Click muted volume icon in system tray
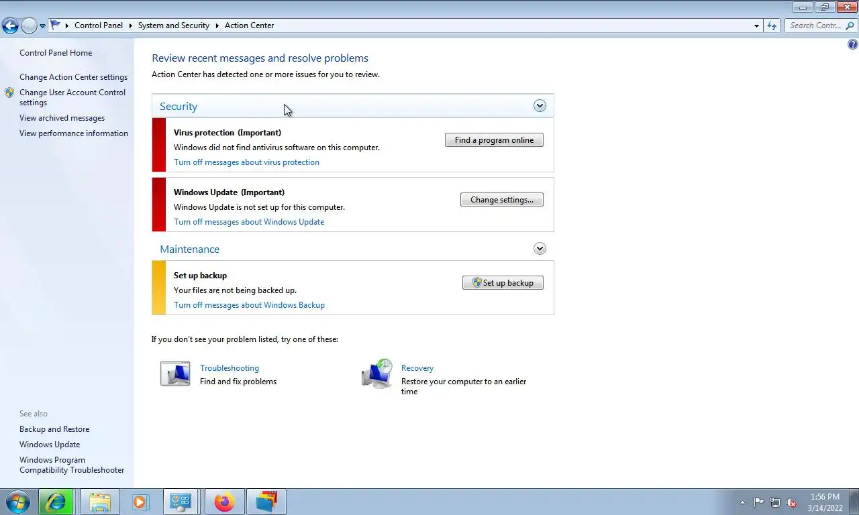 [x=792, y=502]
